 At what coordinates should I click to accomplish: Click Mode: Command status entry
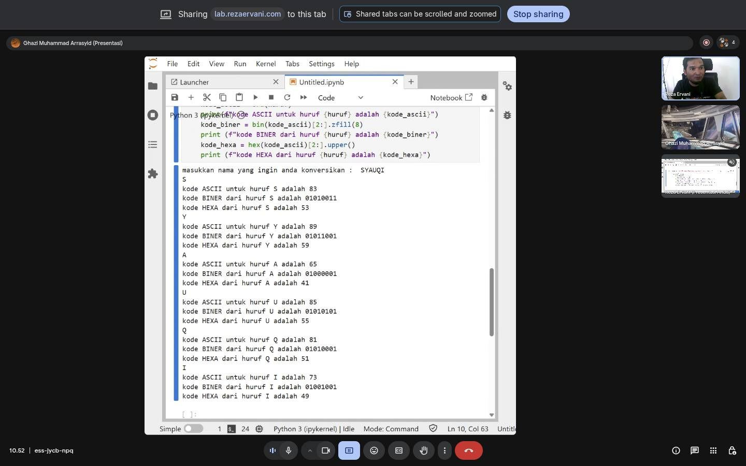[x=391, y=429]
